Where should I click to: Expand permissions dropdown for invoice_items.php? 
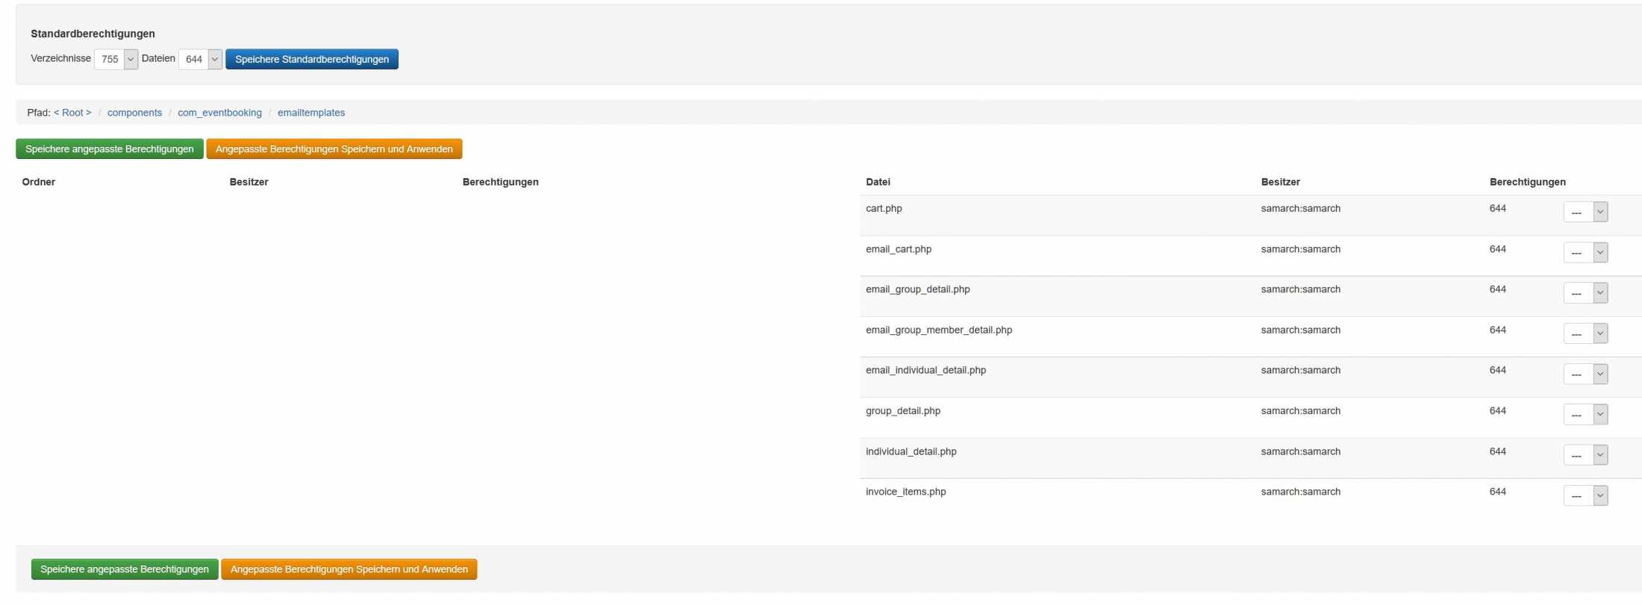click(1585, 495)
